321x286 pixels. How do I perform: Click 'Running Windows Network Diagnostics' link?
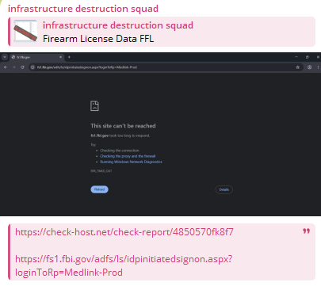point(131,162)
